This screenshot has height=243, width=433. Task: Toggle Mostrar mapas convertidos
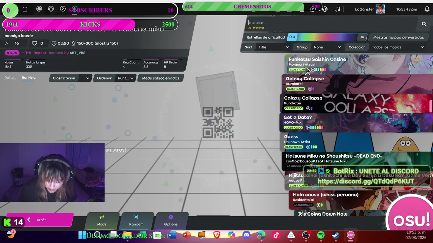[x=398, y=37]
